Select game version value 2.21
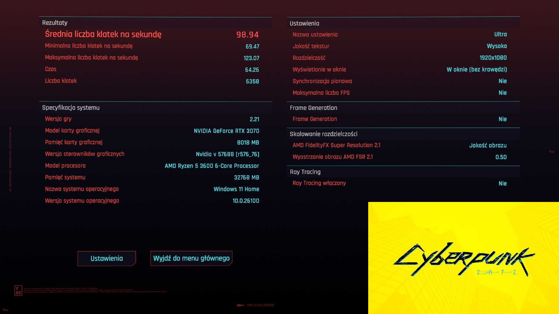559x314 pixels. [x=254, y=119]
